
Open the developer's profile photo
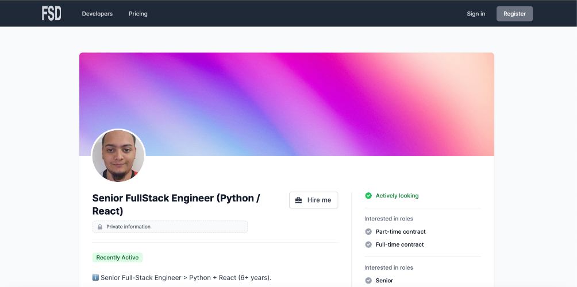pos(118,156)
